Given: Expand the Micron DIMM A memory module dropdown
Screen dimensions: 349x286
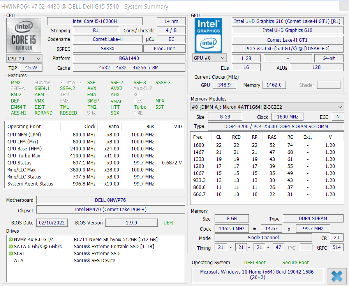Looking at the screenshot, I should [x=267, y=107].
